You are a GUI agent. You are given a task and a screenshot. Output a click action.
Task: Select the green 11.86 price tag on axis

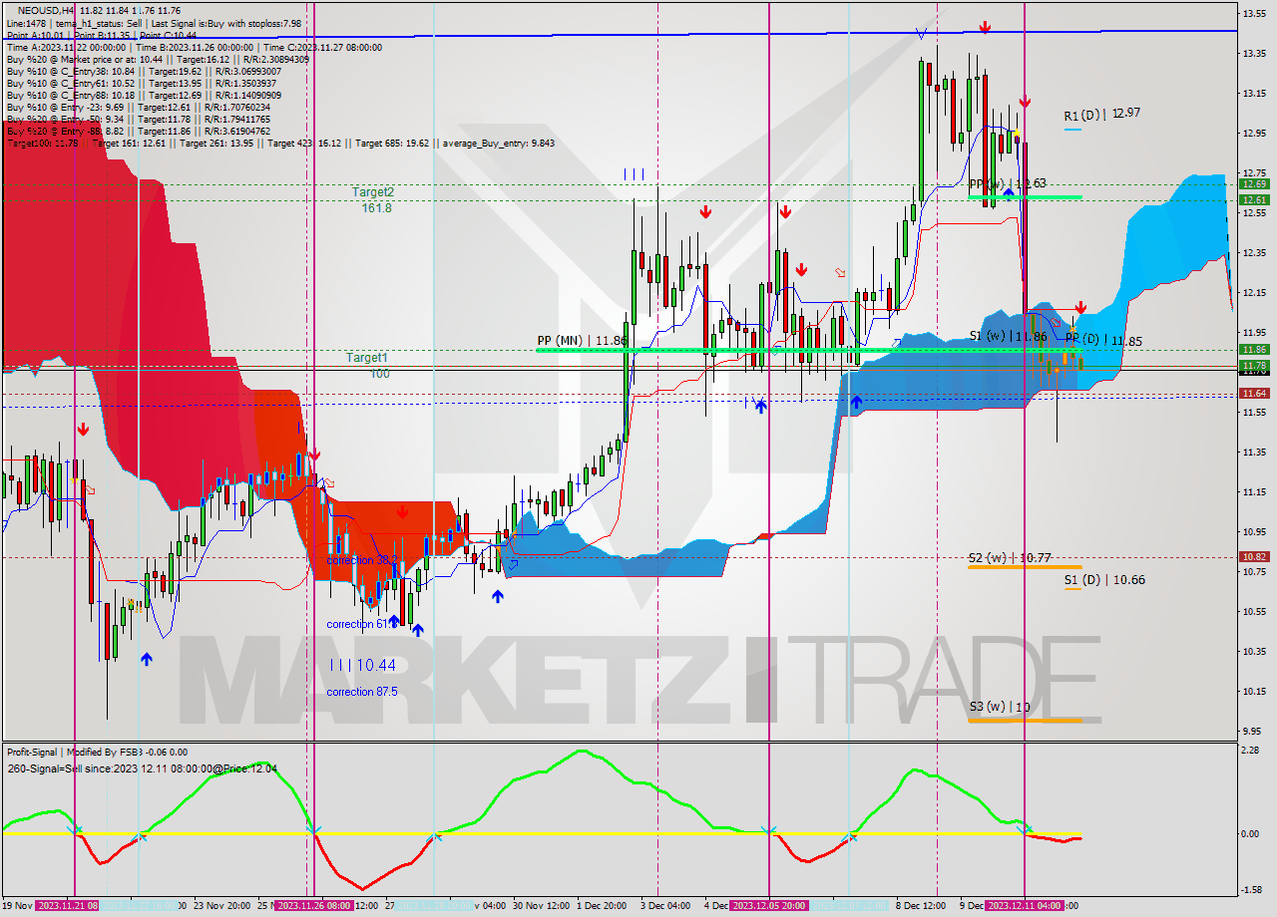[1254, 350]
